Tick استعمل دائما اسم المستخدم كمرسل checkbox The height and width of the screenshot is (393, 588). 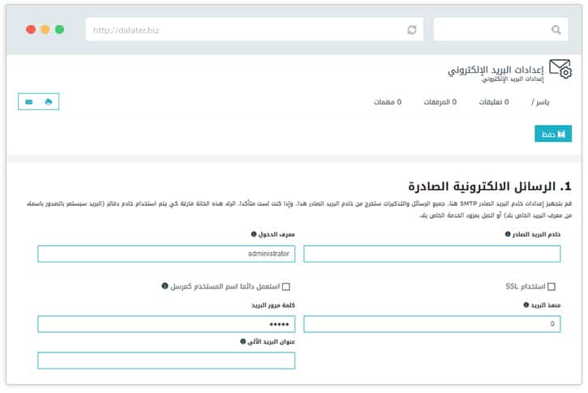tap(286, 287)
